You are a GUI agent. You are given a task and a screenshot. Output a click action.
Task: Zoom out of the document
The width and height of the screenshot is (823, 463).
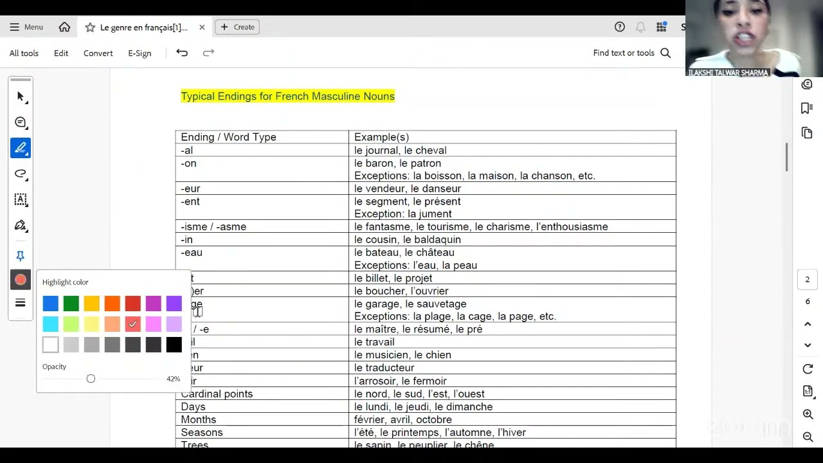pos(808,437)
